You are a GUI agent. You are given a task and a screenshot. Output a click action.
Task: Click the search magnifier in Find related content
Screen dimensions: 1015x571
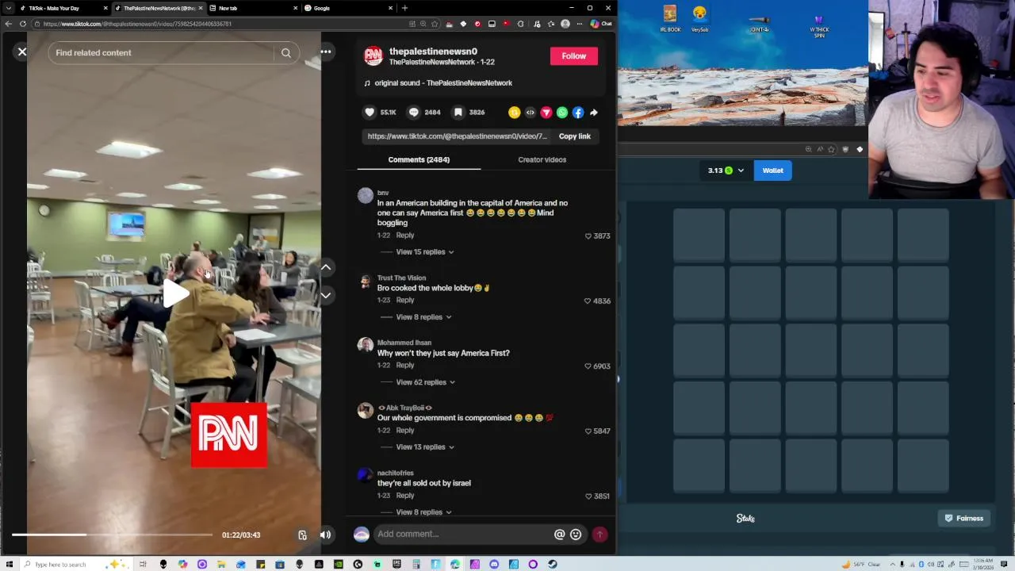click(285, 52)
